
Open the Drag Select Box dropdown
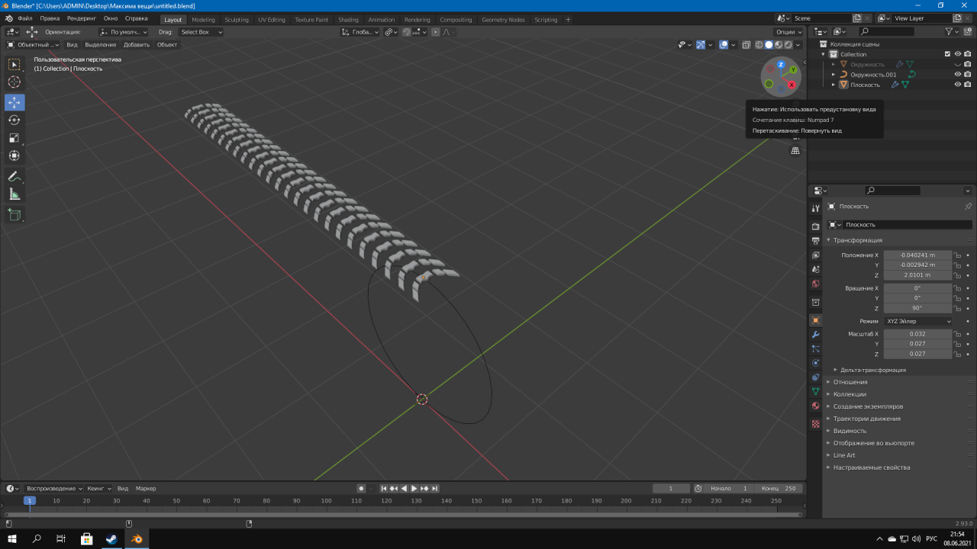pyautogui.click(x=201, y=32)
